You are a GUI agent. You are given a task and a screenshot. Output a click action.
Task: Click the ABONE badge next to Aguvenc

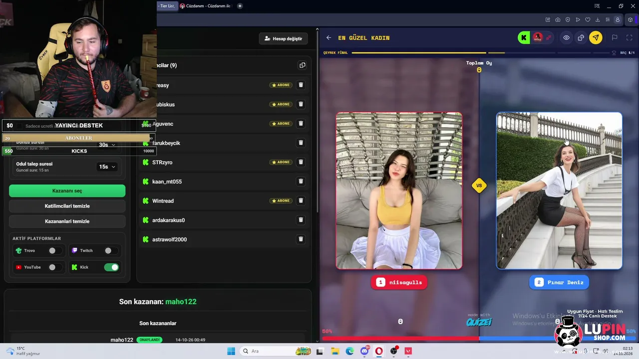(x=281, y=124)
